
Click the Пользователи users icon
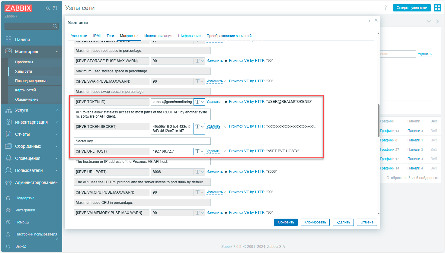[x=8, y=170]
